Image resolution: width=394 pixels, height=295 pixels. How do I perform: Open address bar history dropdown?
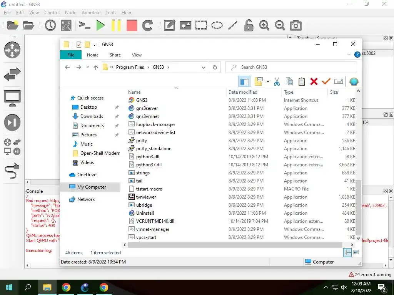(204, 67)
